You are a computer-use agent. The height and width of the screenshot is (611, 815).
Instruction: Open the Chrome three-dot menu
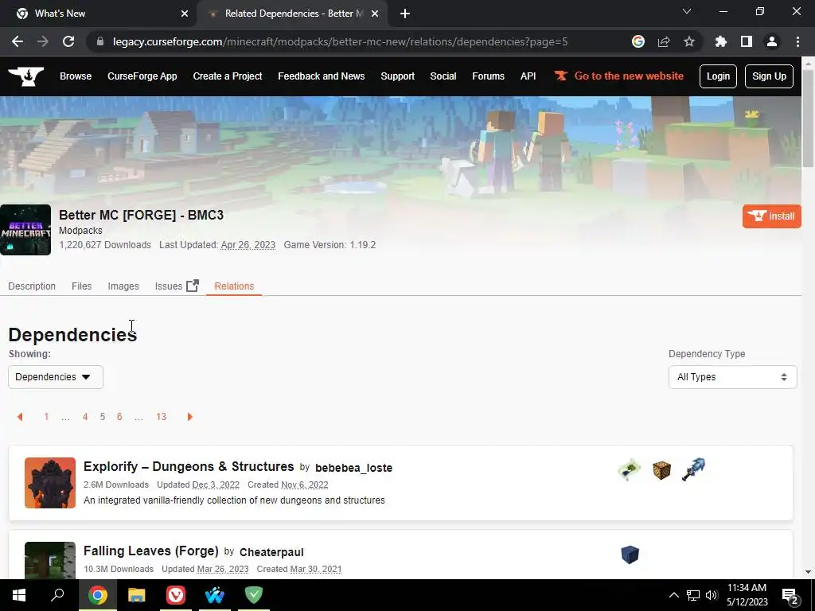797,41
